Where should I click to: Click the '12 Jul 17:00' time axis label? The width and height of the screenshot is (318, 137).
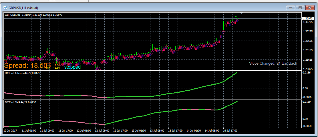(x=120, y=131)
